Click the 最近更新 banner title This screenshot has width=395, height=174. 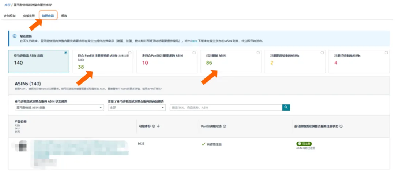tap(26, 36)
